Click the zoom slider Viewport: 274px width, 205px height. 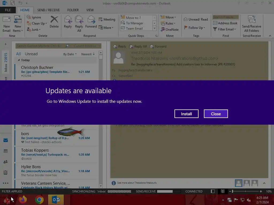point(245,191)
